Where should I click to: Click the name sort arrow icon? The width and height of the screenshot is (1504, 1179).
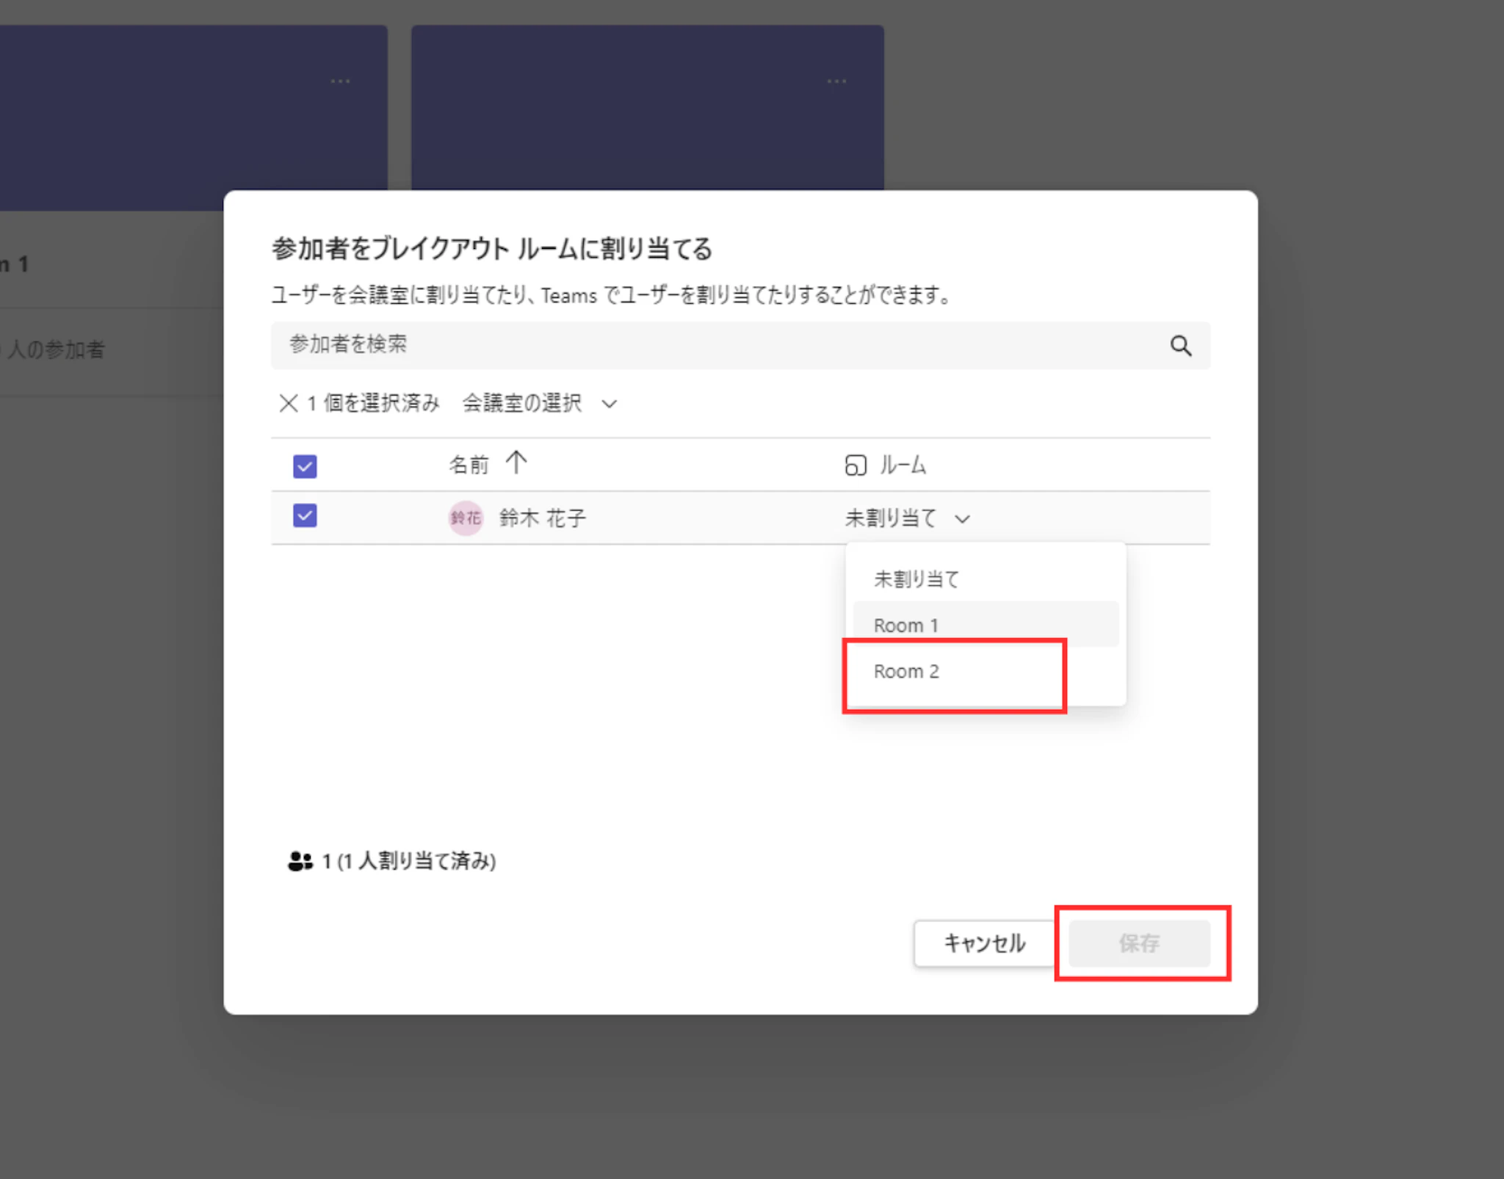516,462
